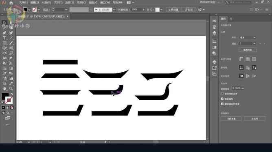Select the Scissors tool
The image size is (272, 152).
tap(11, 48)
